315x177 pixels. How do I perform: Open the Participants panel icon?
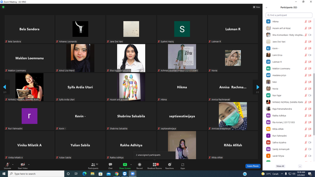pyautogui.click(x=93, y=165)
